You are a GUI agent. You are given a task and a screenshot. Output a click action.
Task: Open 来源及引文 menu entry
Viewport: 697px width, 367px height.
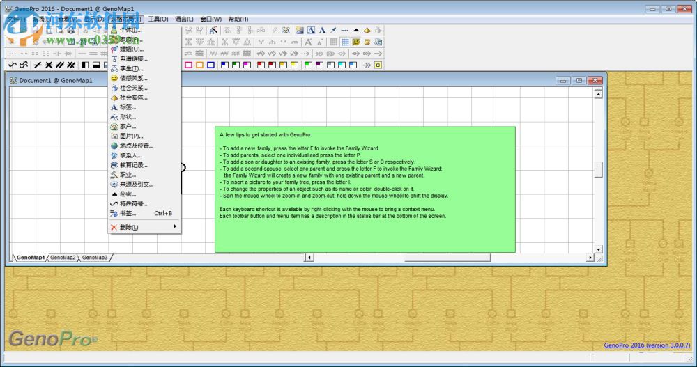click(x=144, y=185)
